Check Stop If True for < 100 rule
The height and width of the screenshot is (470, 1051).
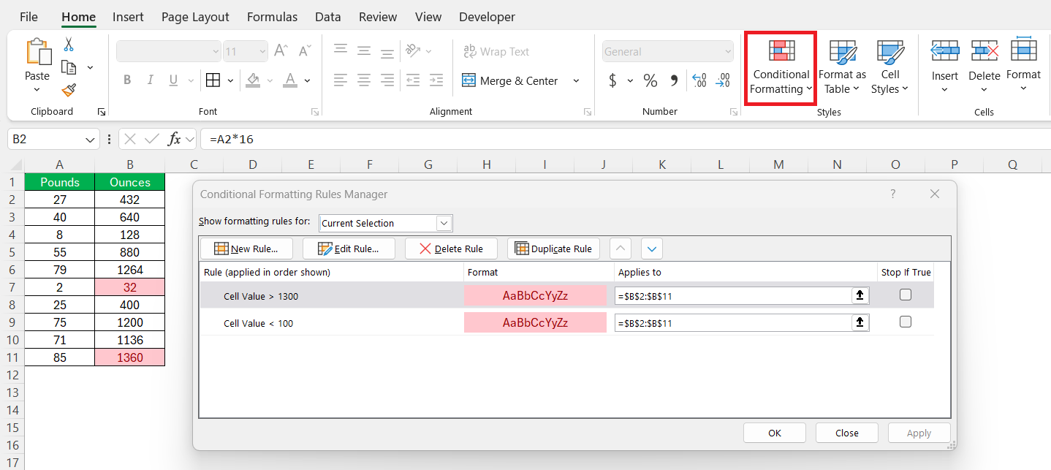906,322
